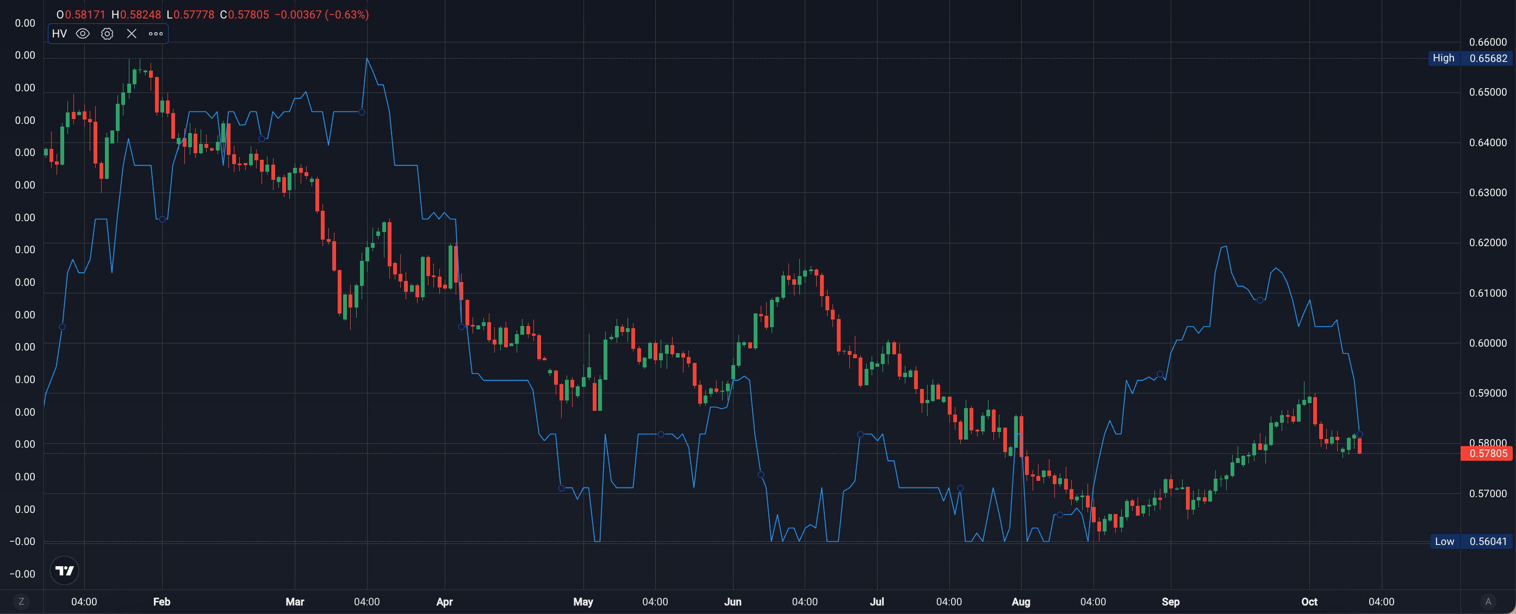Click the Jul label on time axis

[877, 601]
